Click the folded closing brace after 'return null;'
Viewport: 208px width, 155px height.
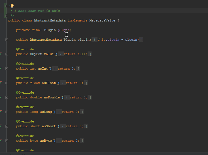pyautogui.click(x=90, y=54)
